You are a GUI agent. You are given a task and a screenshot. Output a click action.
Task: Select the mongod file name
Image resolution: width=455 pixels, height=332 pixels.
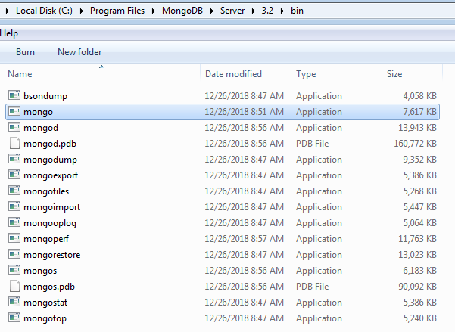(x=41, y=128)
